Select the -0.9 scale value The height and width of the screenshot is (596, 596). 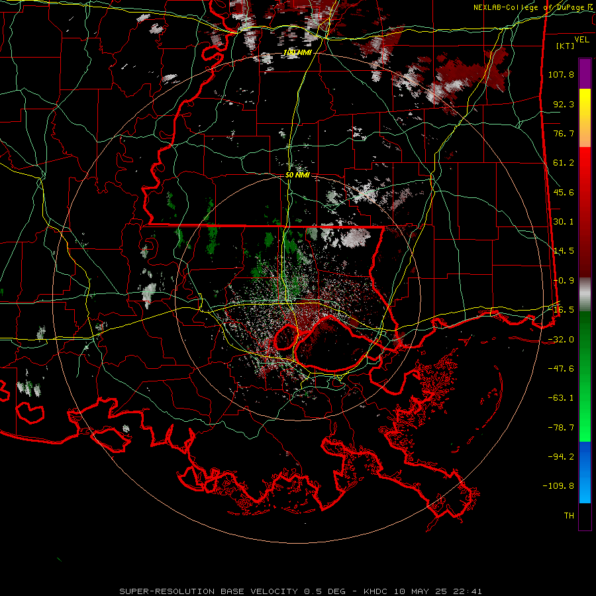(x=564, y=281)
